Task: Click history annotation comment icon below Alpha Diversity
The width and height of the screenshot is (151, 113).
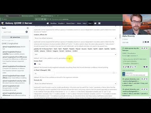Action: [x=148, y=42]
